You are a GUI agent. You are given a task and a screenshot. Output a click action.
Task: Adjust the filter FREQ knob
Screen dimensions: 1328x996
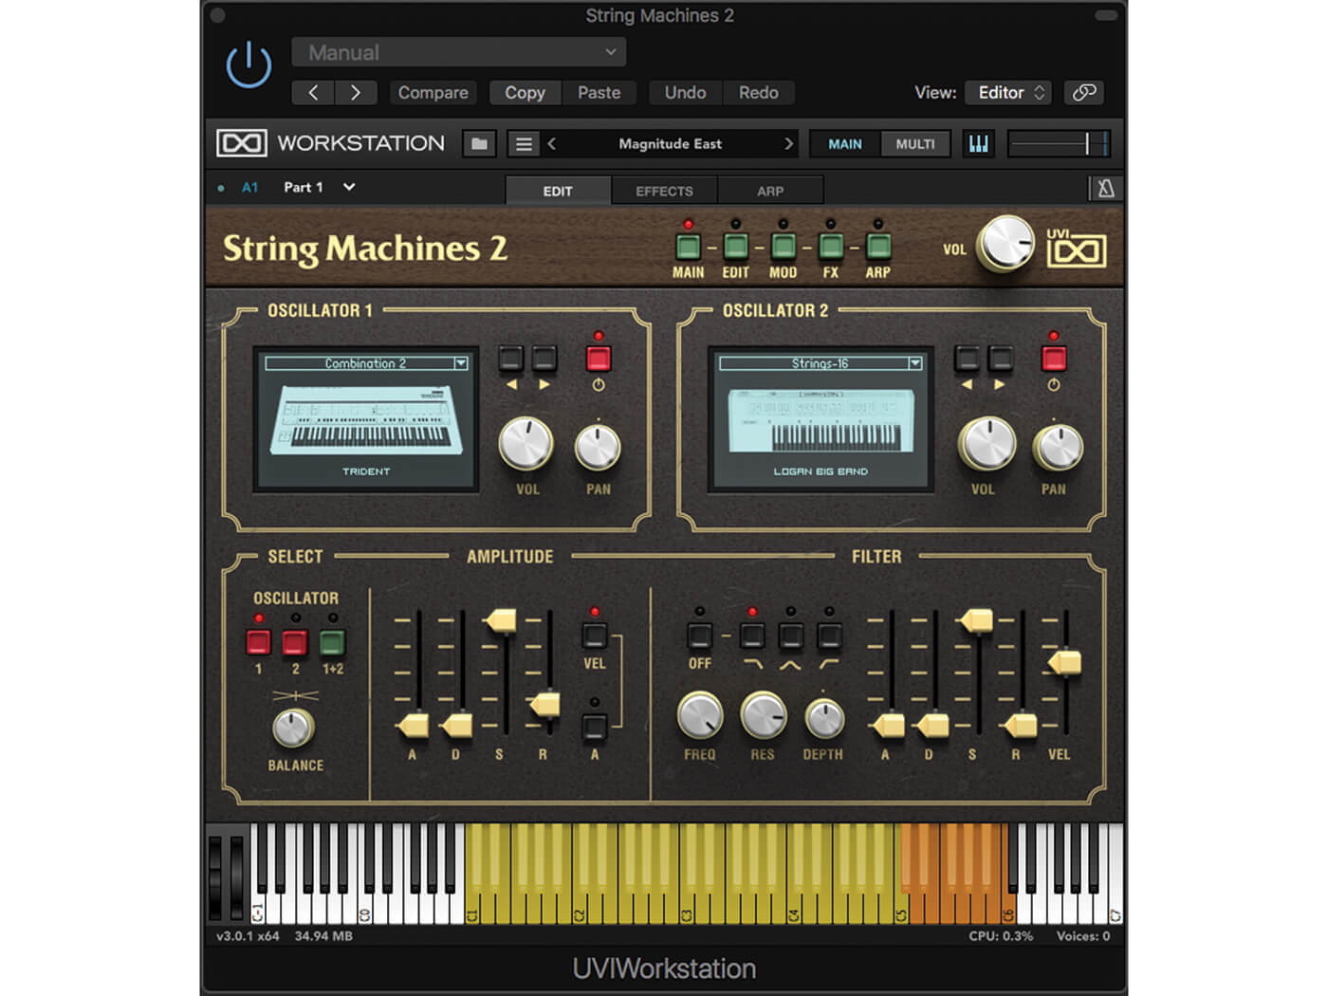tap(700, 715)
